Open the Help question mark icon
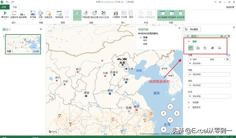The width and height of the screenshot is (236, 138). coord(215,2)
